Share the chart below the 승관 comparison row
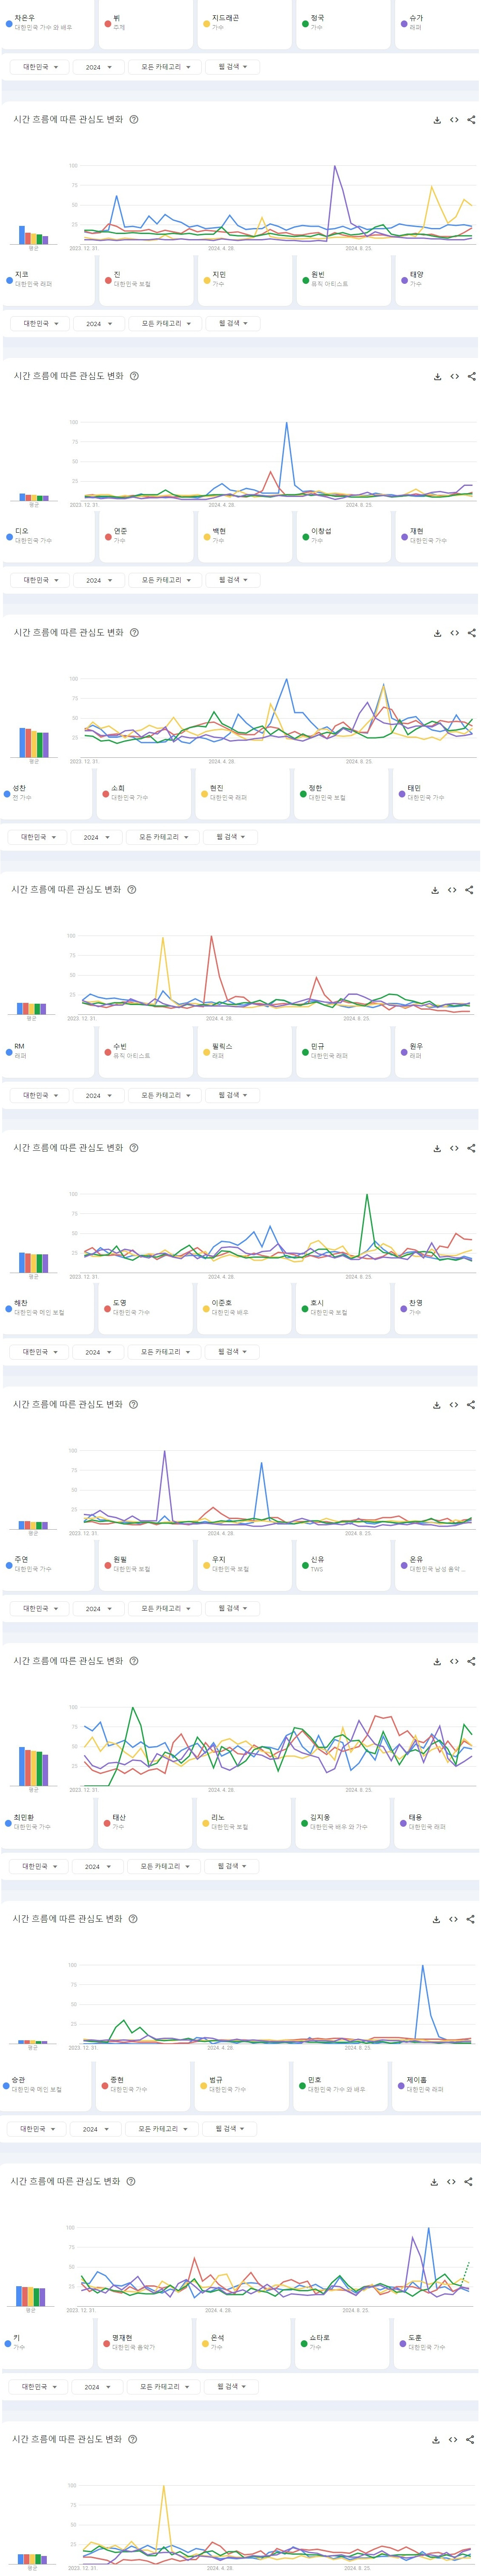 [468, 2182]
